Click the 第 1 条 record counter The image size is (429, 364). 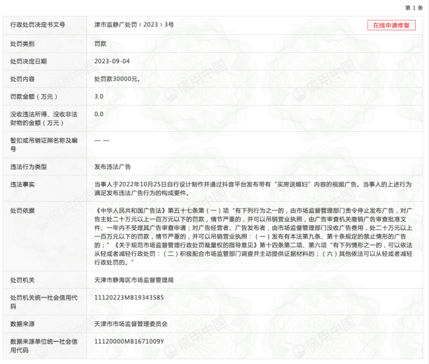(412, 7)
